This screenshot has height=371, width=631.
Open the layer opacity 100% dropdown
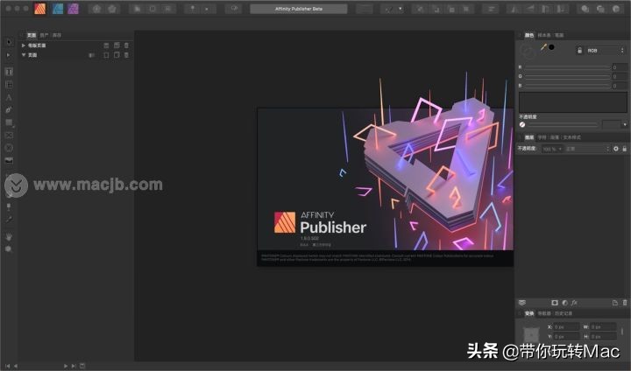(x=552, y=149)
